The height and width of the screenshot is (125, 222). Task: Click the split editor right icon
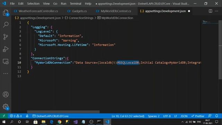tap(211, 11)
